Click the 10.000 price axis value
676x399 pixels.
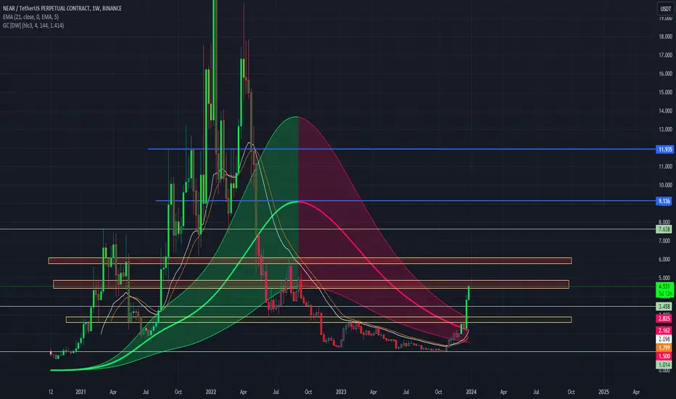point(665,184)
